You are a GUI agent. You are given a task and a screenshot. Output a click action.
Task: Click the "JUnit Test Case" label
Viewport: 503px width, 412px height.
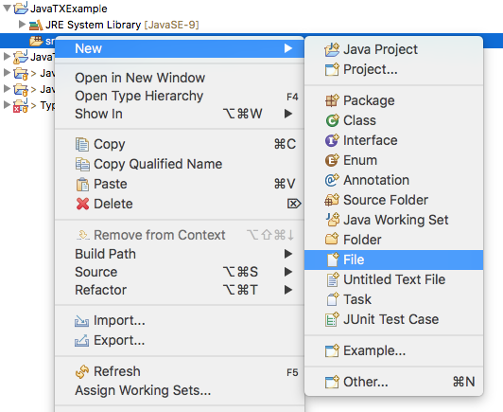coord(390,319)
